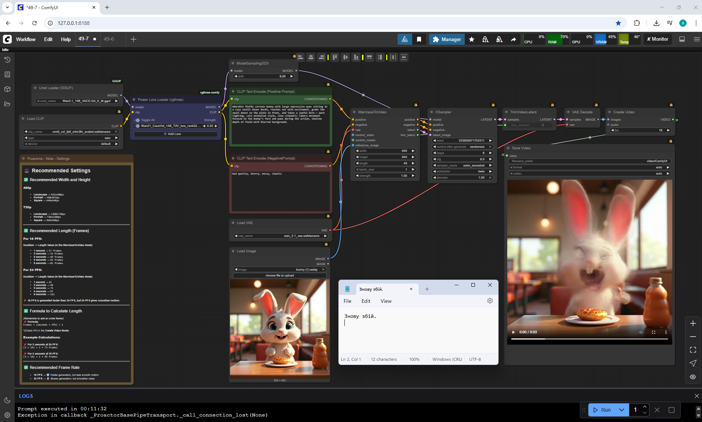
Task: Click the fit view icon on canvas
Action: 693,350
